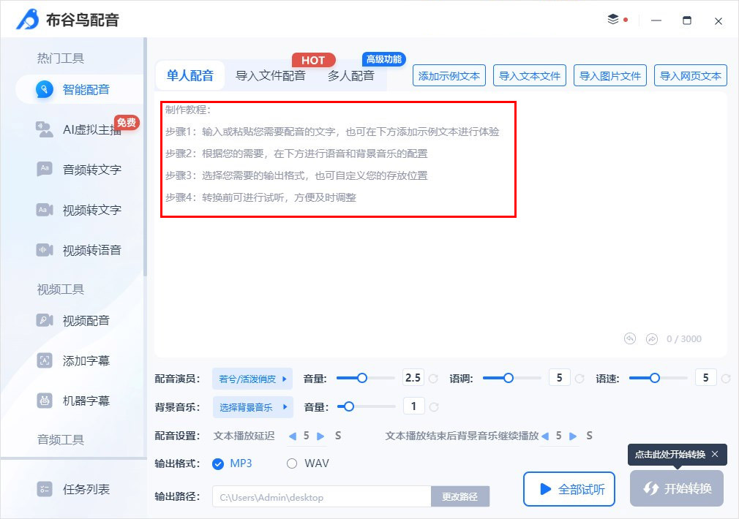Screen dimensions: 739x519
Task: Switch to the 多人配音 tab
Action: [351, 75]
